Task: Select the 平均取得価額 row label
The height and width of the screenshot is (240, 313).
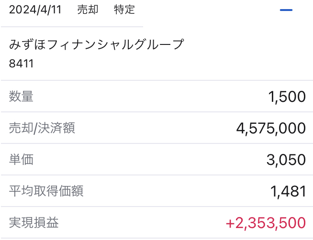Action: click(46, 191)
